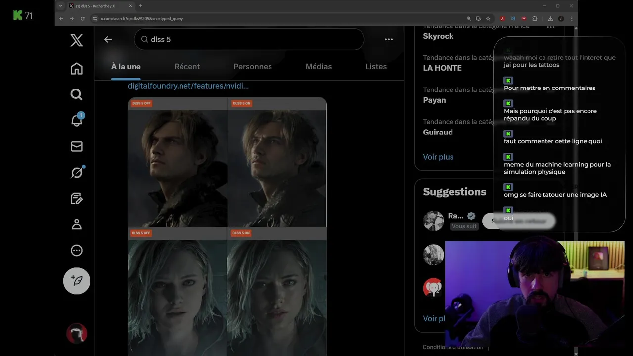Open zoom magnifier icon in address bar
Screen dimensions: 633x356
(x=469, y=18)
